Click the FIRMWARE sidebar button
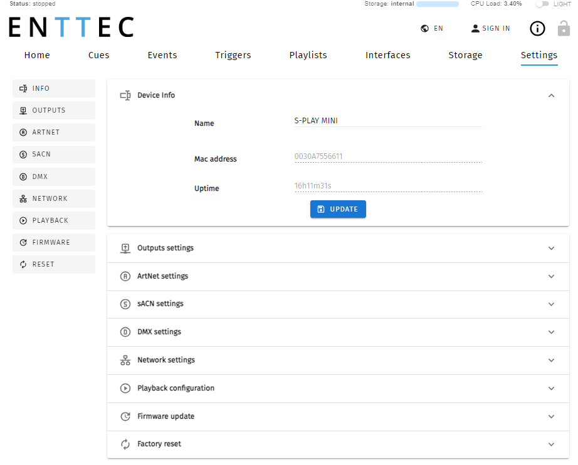Screen dimensions: 578x465 point(54,242)
